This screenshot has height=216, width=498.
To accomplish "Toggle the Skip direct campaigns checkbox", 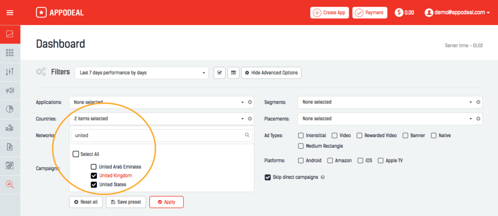I will 267,177.
